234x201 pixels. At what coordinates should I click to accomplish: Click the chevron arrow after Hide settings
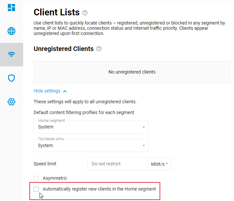coord(65,91)
